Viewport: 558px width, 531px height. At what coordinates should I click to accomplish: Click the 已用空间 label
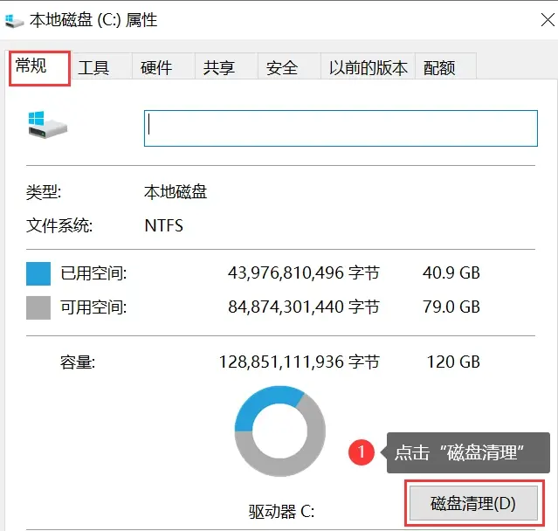point(93,273)
